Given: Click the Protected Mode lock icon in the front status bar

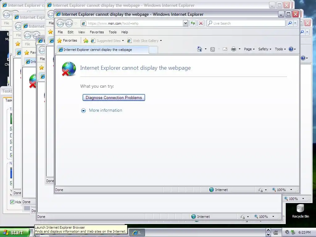Looking at the screenshot, I should click(x=260, y=190).
